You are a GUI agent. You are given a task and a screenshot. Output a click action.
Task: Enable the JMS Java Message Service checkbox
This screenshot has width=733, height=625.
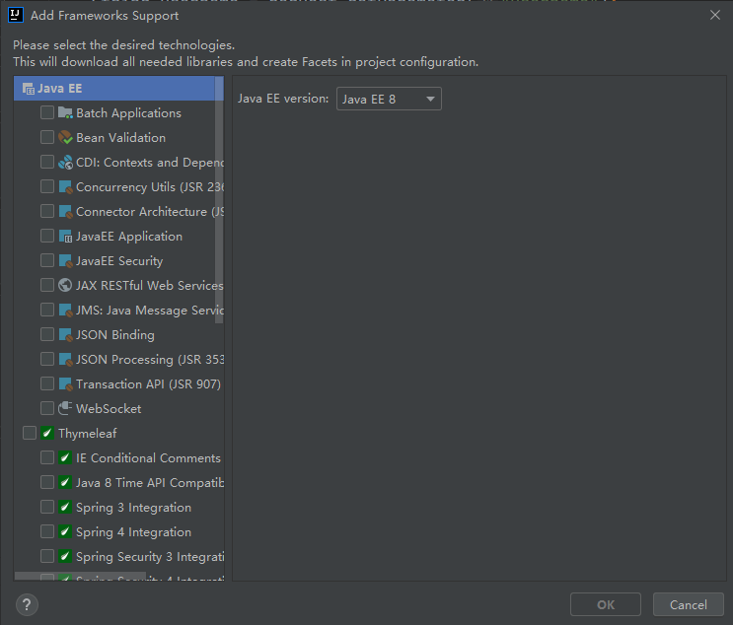pos(47,310)
